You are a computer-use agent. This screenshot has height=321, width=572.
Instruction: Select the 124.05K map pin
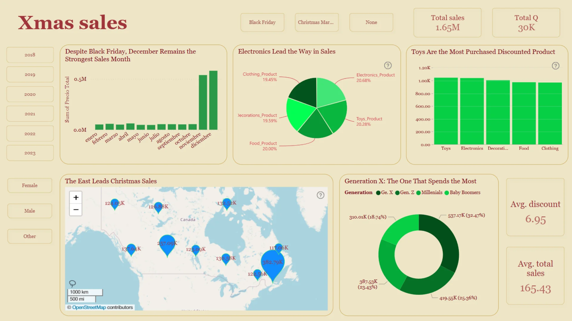[x=115, y=204]
